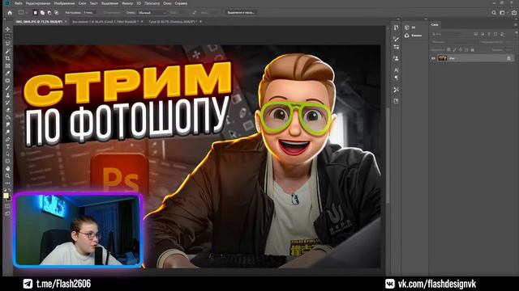Select the Lasso tool
The height and width of the screenshot is (291, 519).
pos(7,43)
